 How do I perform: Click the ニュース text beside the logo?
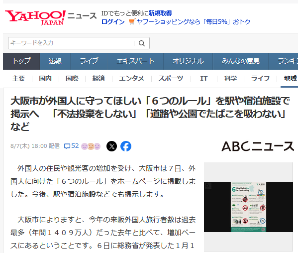pyautogui.click(x=82, y=15)
